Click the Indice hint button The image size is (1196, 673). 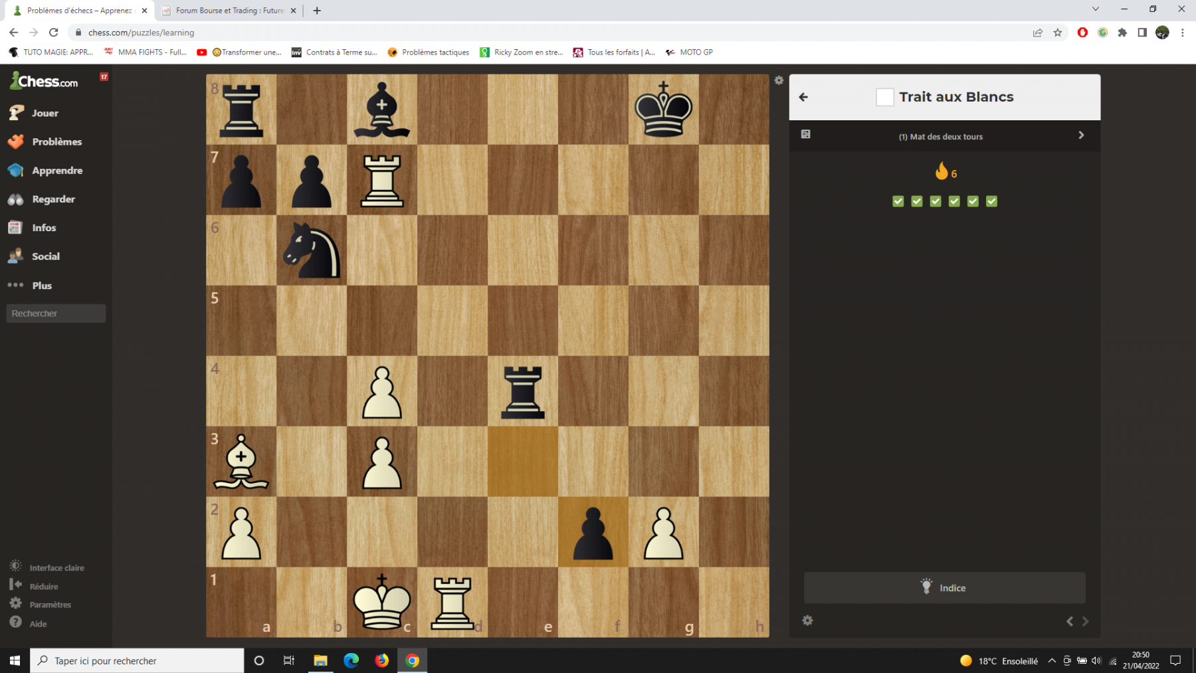point(944,588)
